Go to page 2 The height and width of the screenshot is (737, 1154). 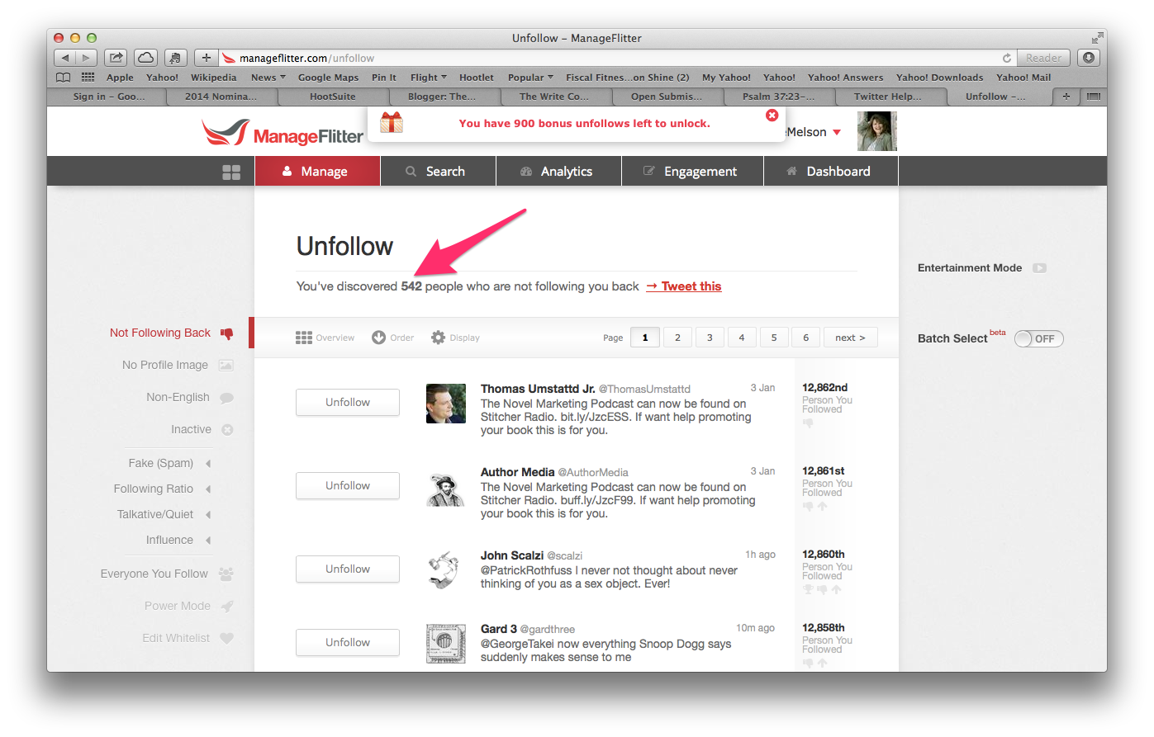coord(677,338)
